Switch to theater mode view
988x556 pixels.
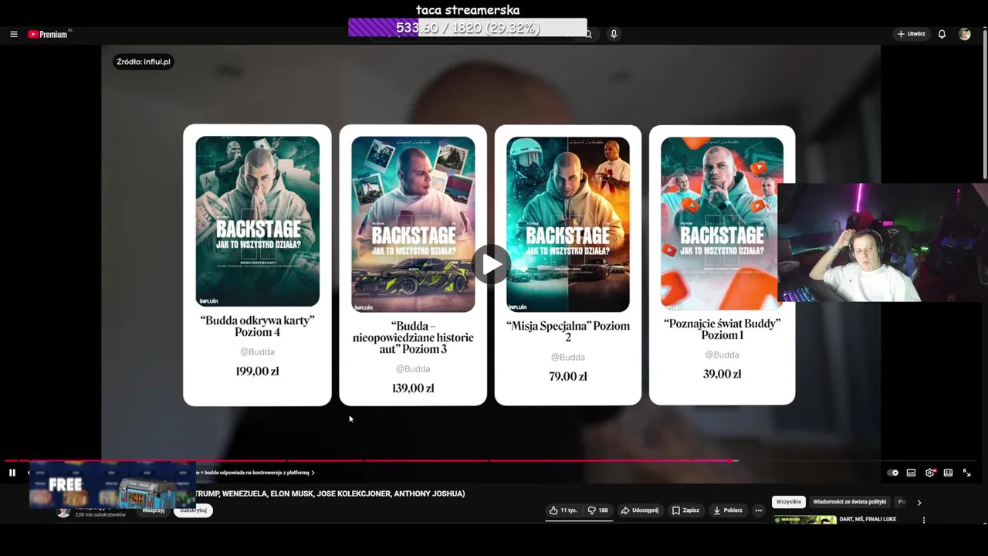(x=948, y=473)
